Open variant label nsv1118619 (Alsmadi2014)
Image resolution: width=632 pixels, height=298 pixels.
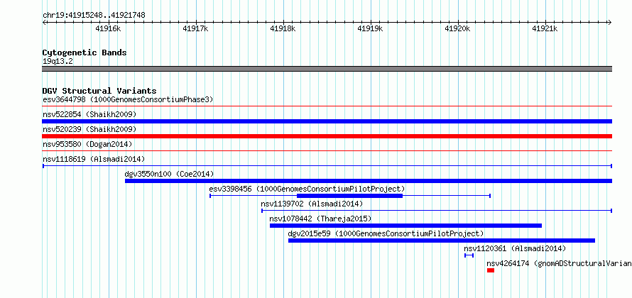(x=94, y=159)
